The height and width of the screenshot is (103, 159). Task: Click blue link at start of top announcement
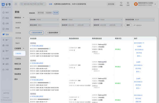point(50,4)
